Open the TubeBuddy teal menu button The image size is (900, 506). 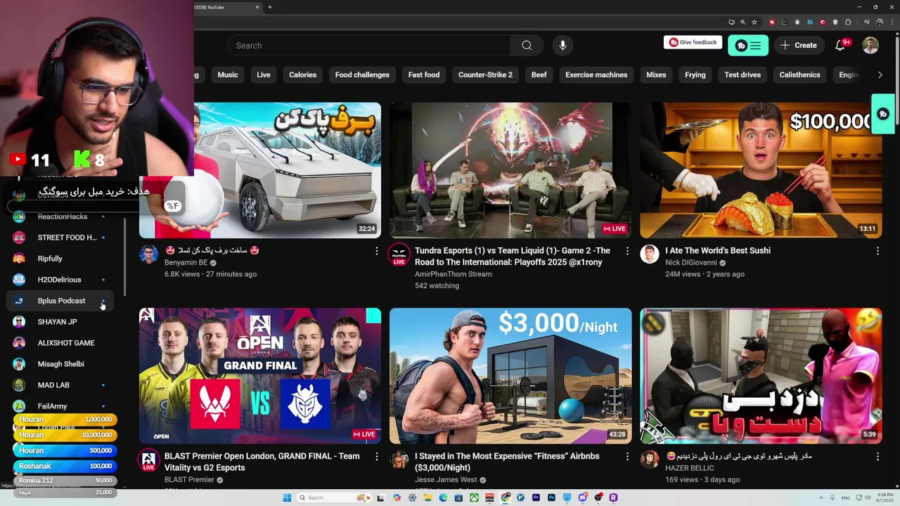(x=748, y=46)
